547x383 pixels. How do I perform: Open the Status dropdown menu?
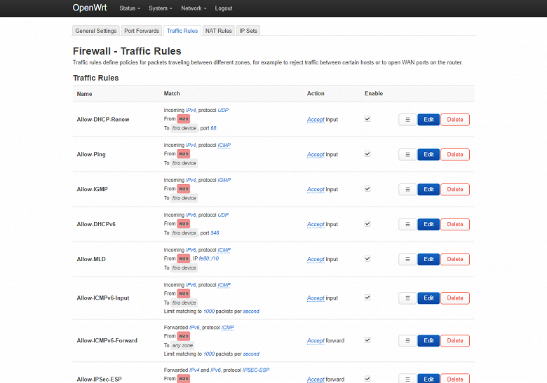(x=130, y=8)
